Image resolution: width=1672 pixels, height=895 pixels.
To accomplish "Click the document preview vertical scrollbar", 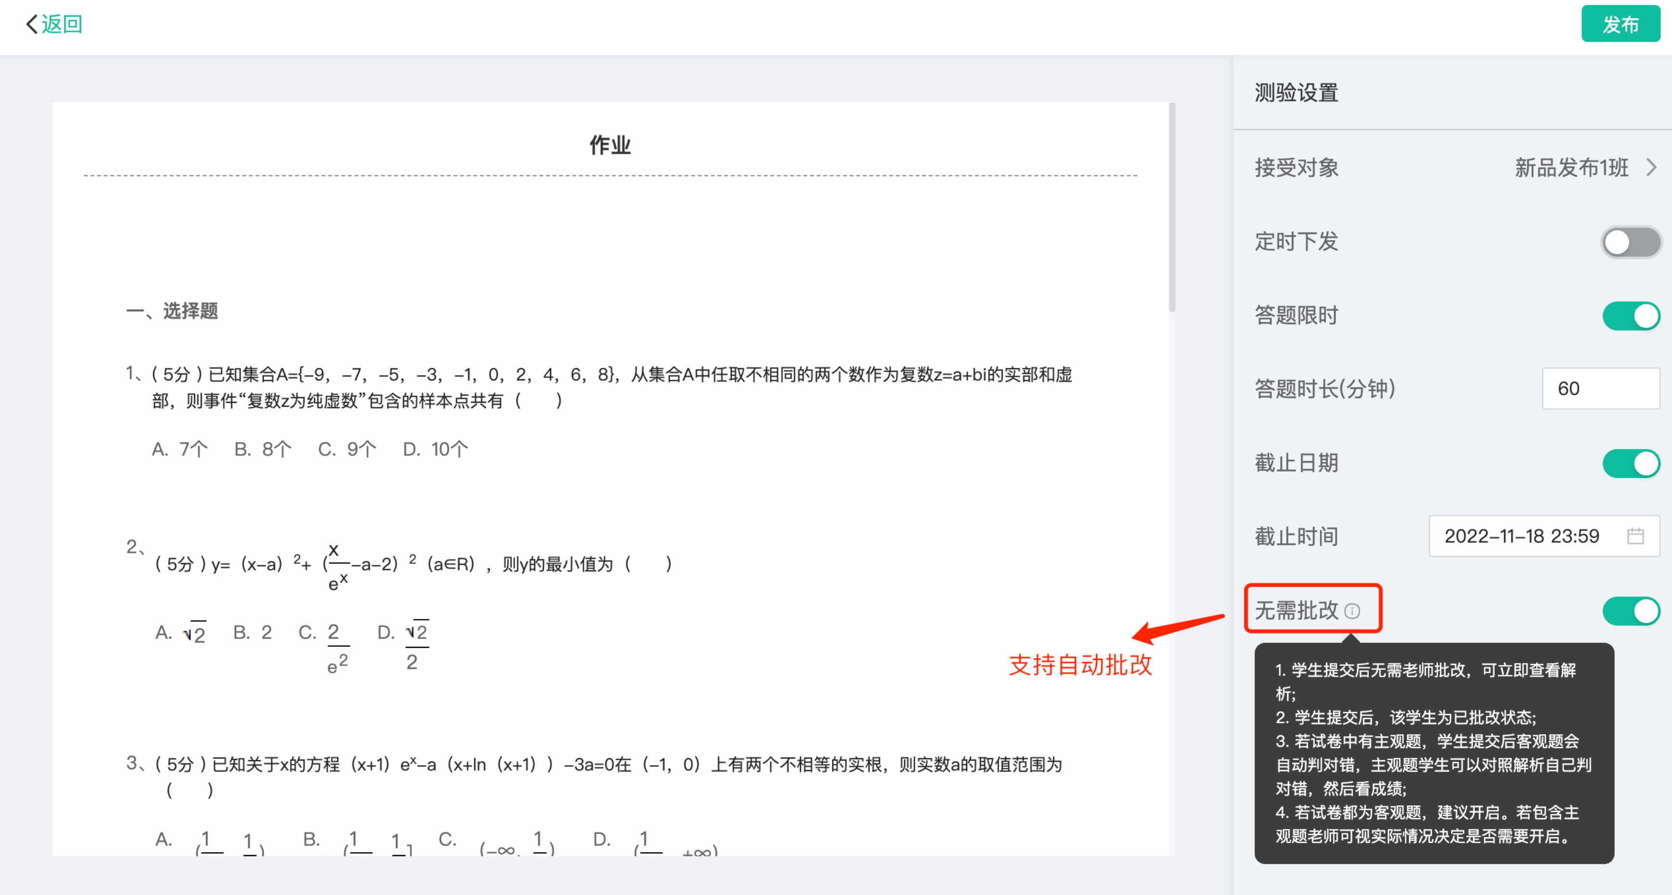I will click(x=1171, y=207).
